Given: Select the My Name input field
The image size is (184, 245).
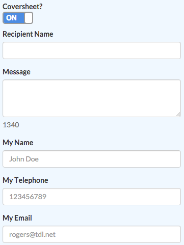Looking at the screenshot, I should point(92,159).
